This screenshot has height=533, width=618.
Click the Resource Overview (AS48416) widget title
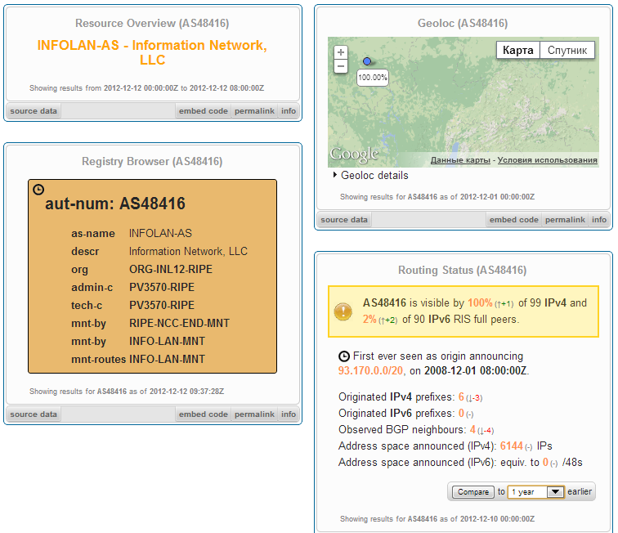tap(152, 23)
